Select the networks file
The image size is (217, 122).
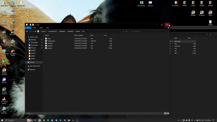(50, 43)
